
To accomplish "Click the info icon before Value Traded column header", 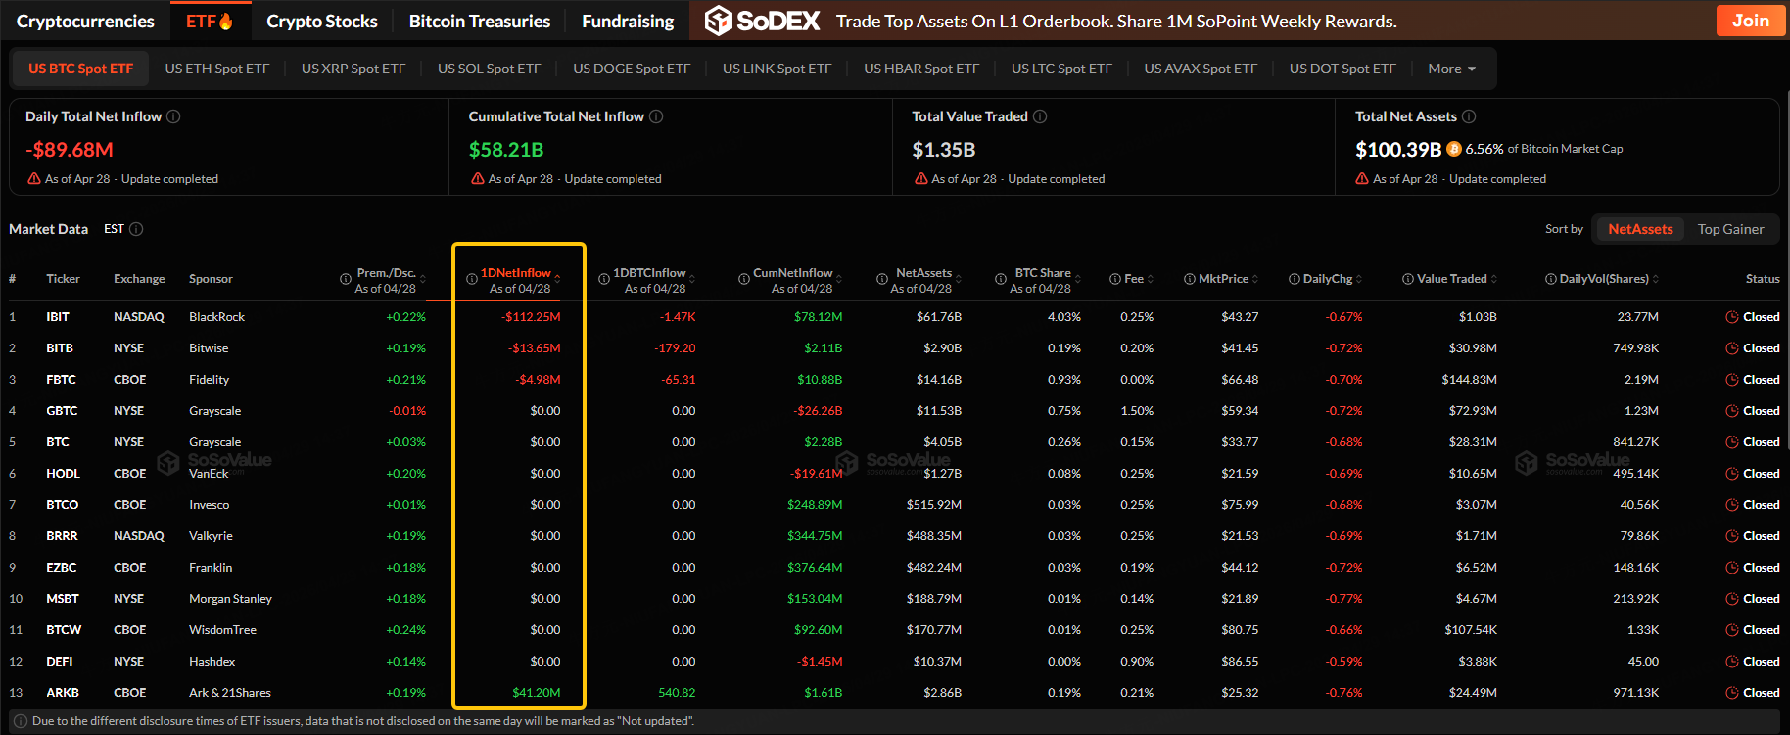I will [1408, 279].
